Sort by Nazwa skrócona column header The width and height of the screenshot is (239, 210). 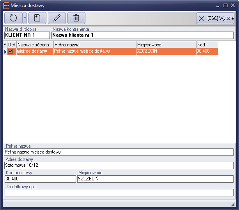[x=35, y=45]
